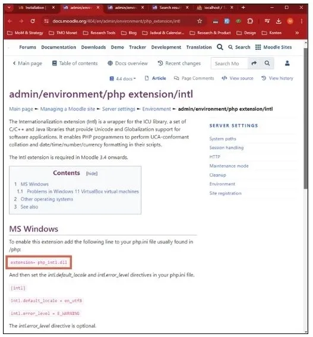The image size is (313, 337).
Task: Open the user account icon
Action: pyautogui.click(x=287, y=63)
